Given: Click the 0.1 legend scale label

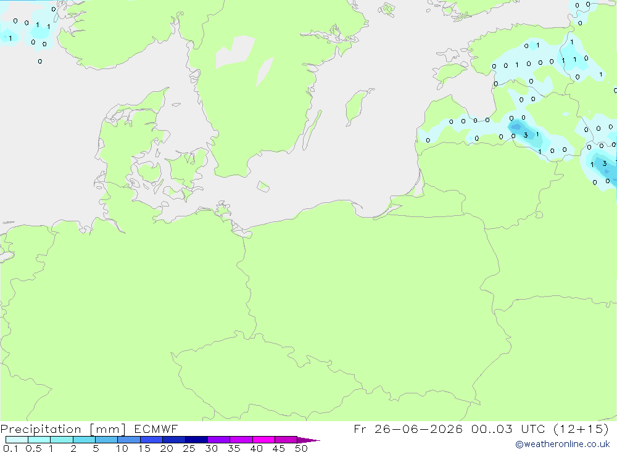Looking at the screenshot, I should [x=10, y=448].
